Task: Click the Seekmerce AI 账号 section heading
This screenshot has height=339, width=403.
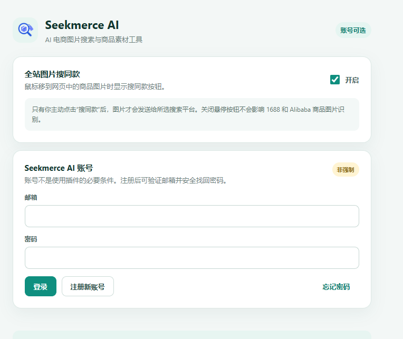Action: pos(59,168)
